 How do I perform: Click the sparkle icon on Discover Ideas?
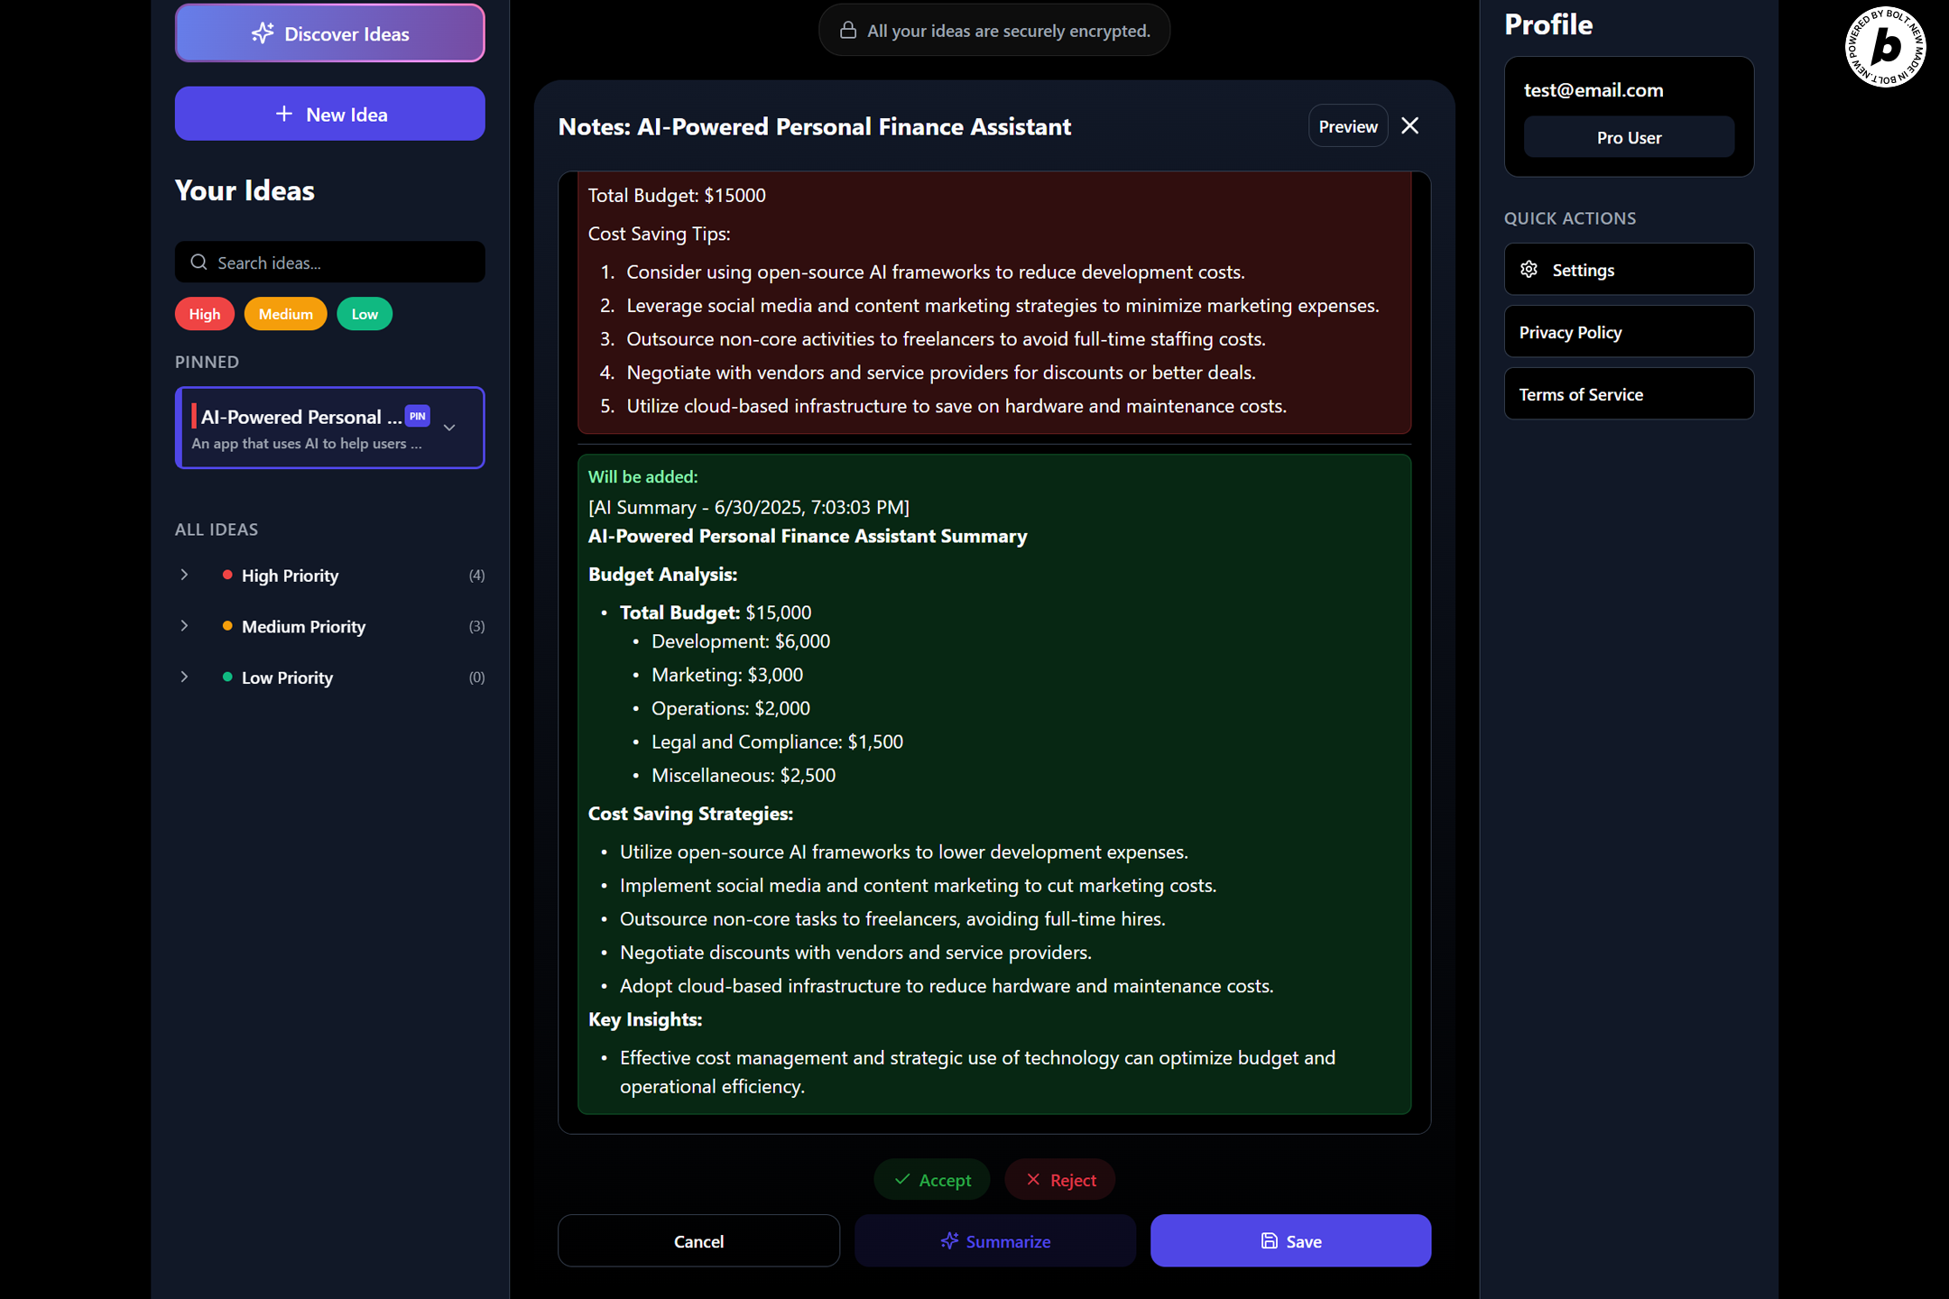[263, 33]
